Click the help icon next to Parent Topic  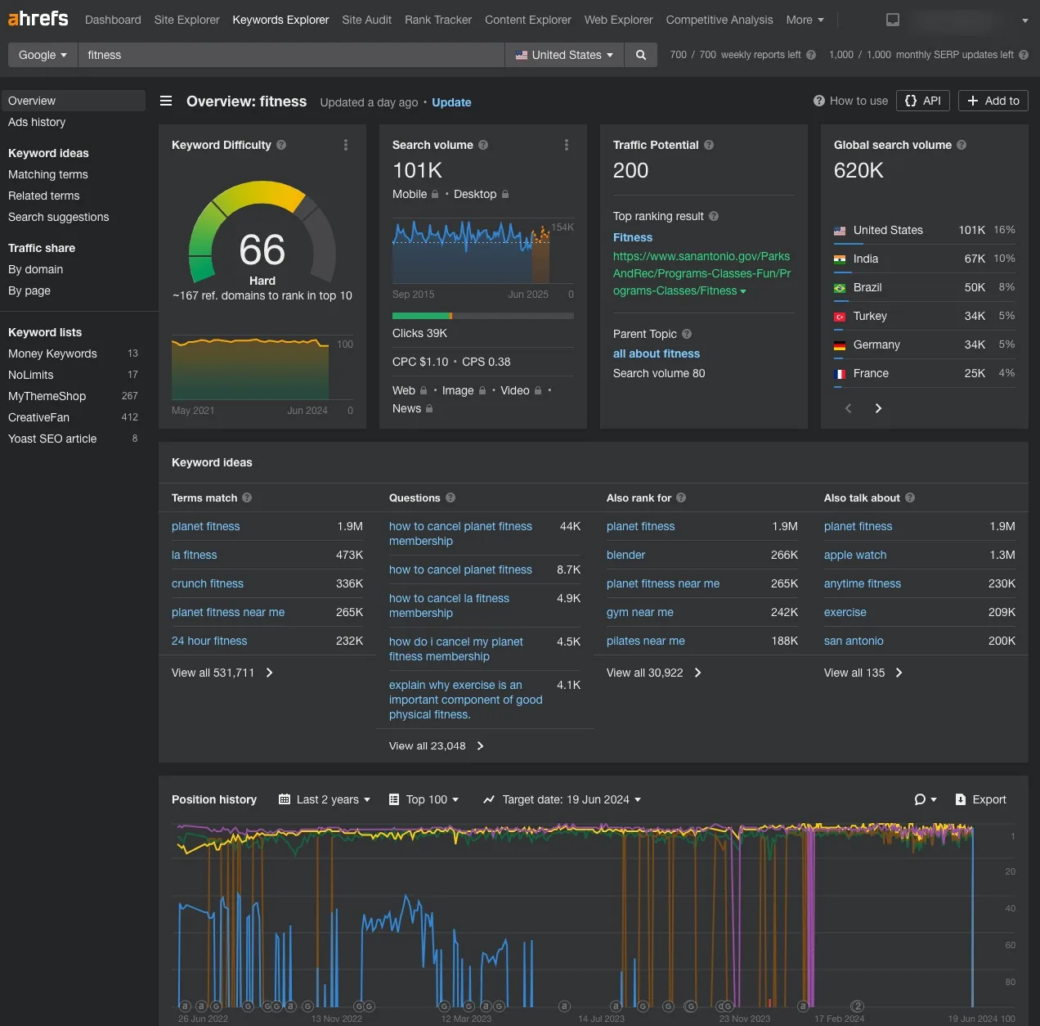[686, 334]
